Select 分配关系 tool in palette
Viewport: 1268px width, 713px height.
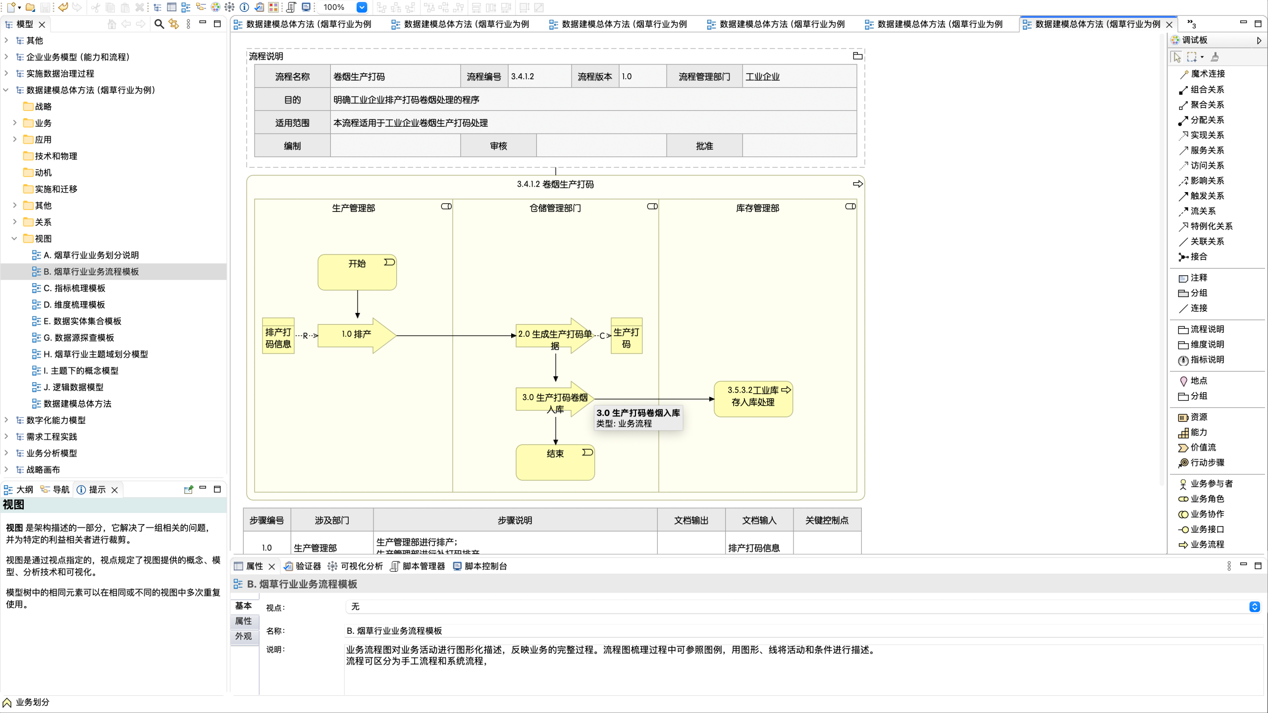pos(1201,120)
